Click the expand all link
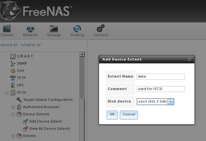This screenshot has height=141, width=206. point(9,45)
